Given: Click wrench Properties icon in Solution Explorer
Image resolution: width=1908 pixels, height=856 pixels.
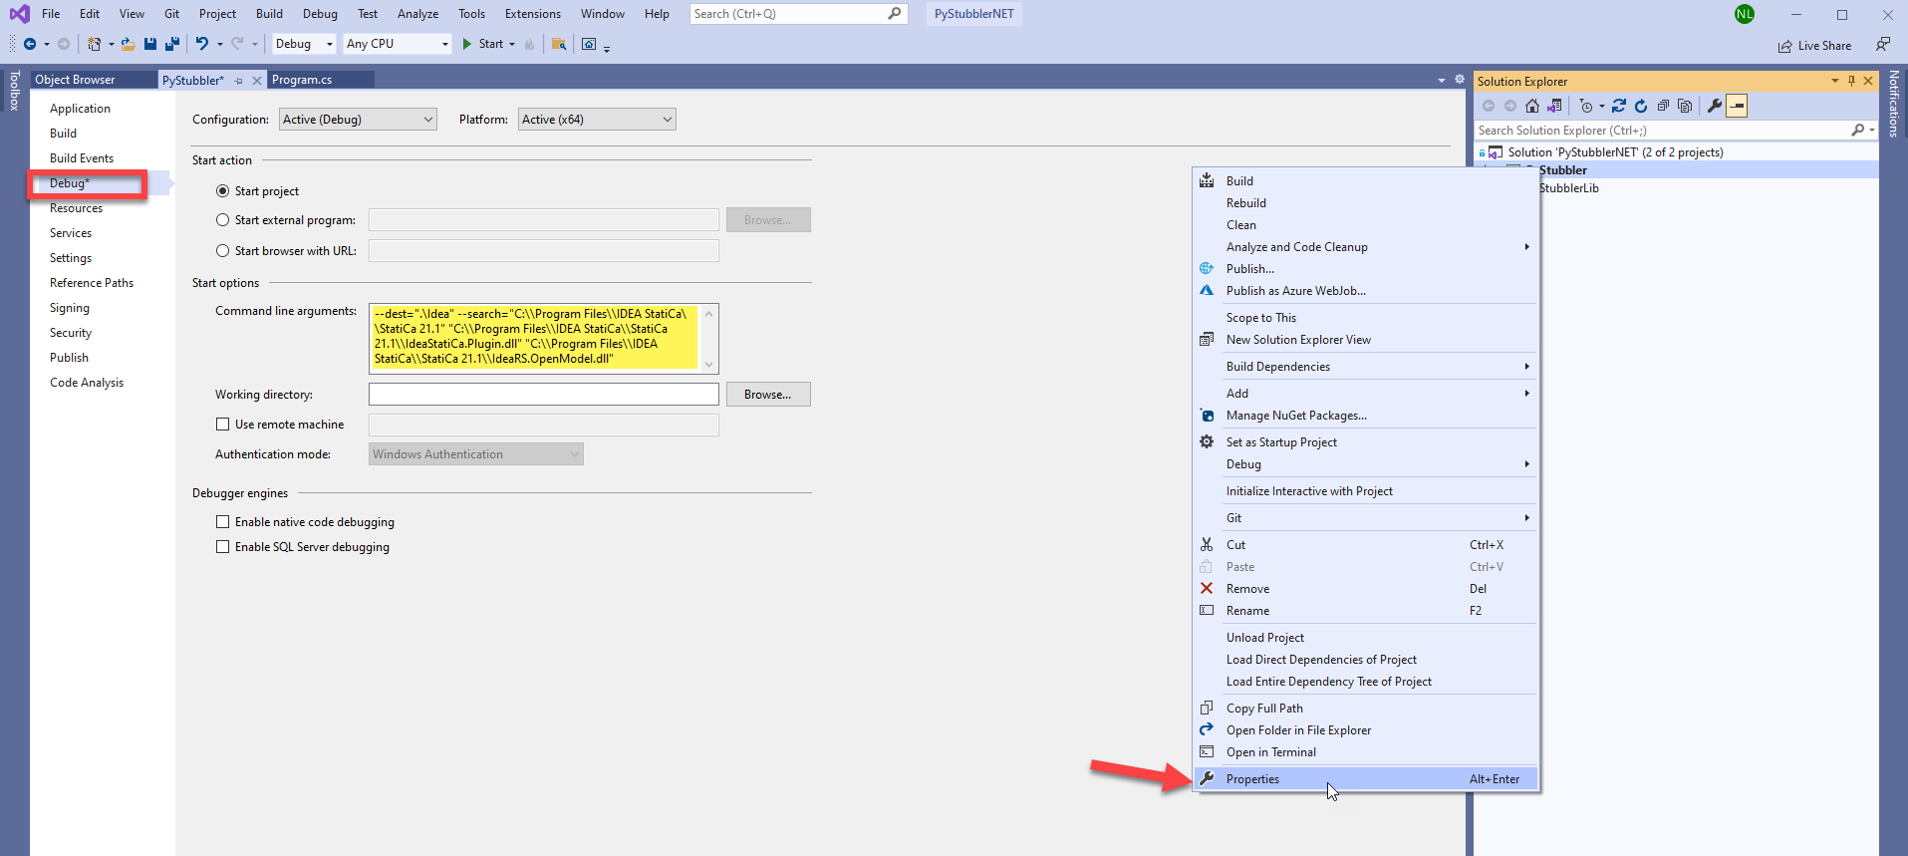Looking at the screenshot, I should (x=1715, y=106).
